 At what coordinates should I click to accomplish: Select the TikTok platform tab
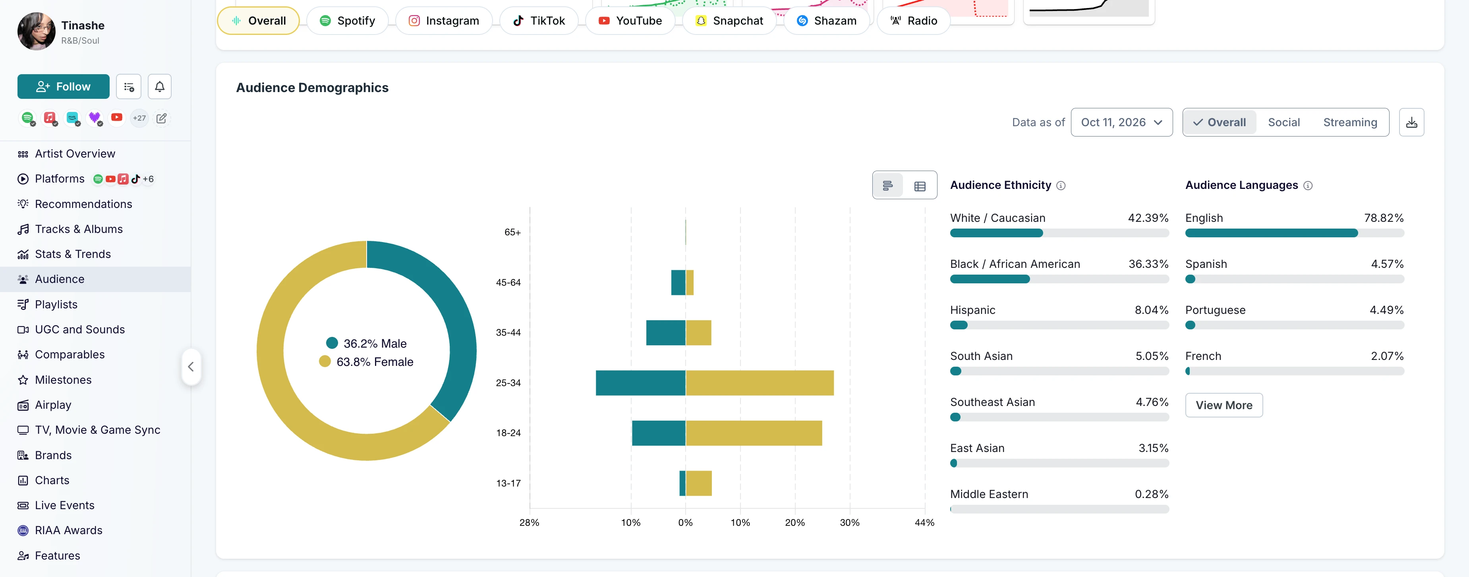(x=539, y=21)
